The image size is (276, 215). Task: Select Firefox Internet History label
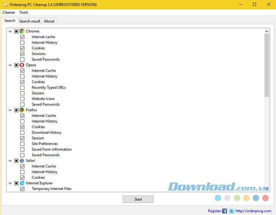(x=44, y=121)
